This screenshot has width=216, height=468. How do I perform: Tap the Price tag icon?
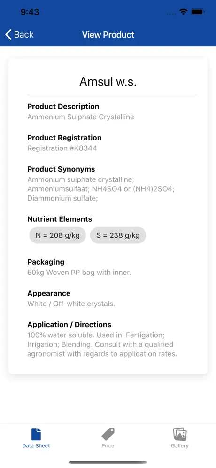point(108,434)
